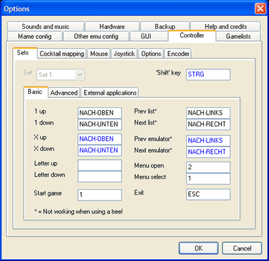The width and height of the screenshot is (269, 261).
Task: Click the Next emulator key field
Action: [x=208, y=152]
